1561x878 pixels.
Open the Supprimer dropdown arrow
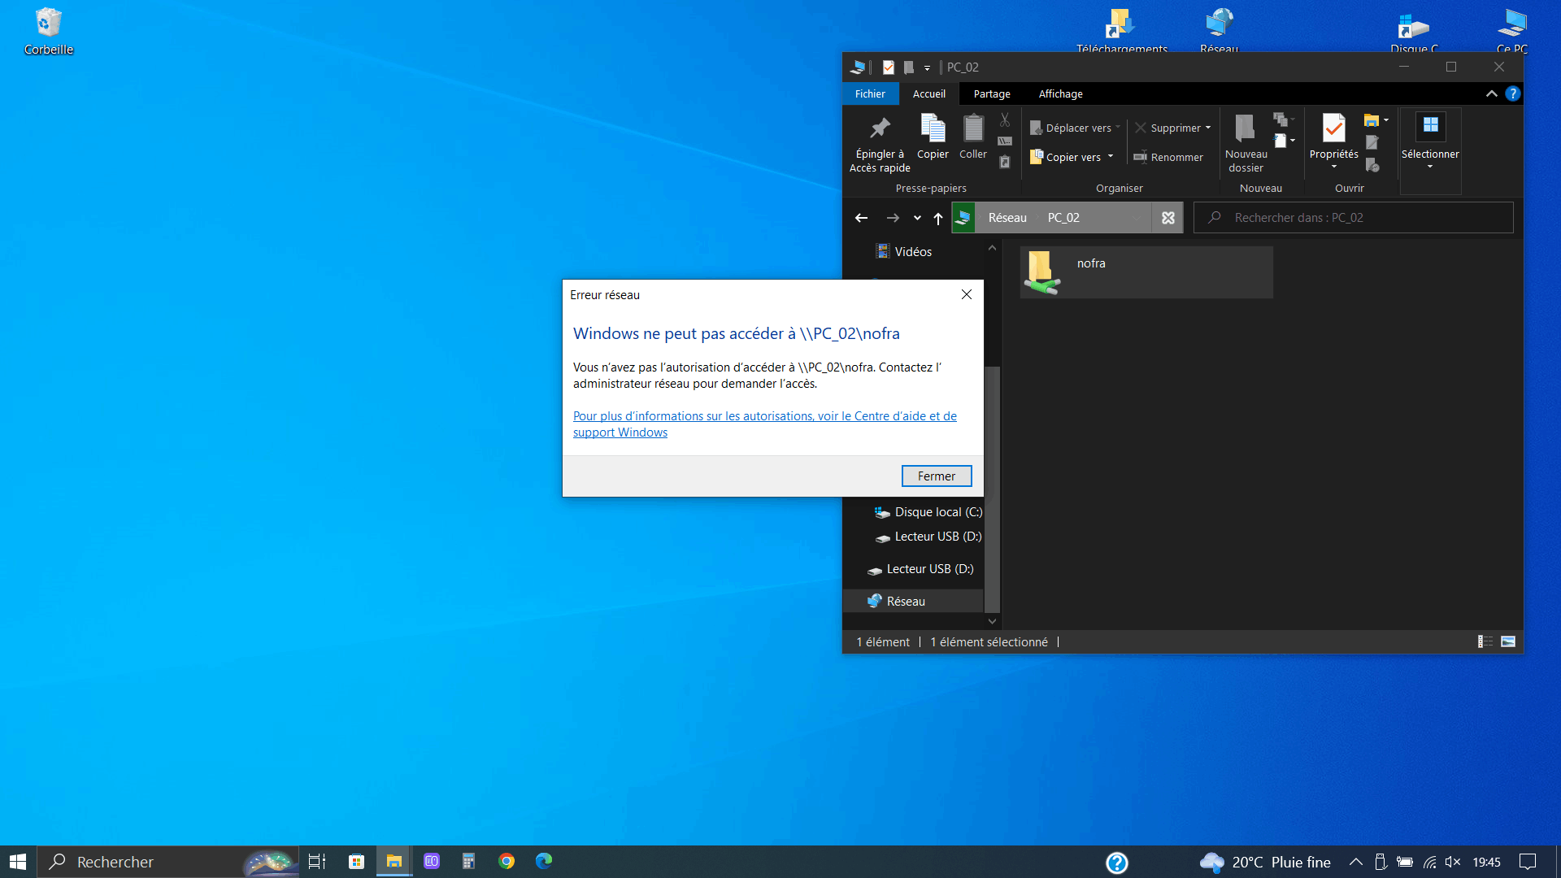point(1208,128)
